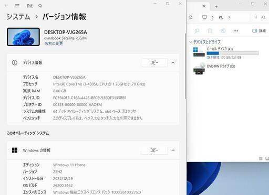Click Copy icon in Explorer toolbar
Image resolution: width=269 pixels, height=195 pixels.
click(197, 31)
